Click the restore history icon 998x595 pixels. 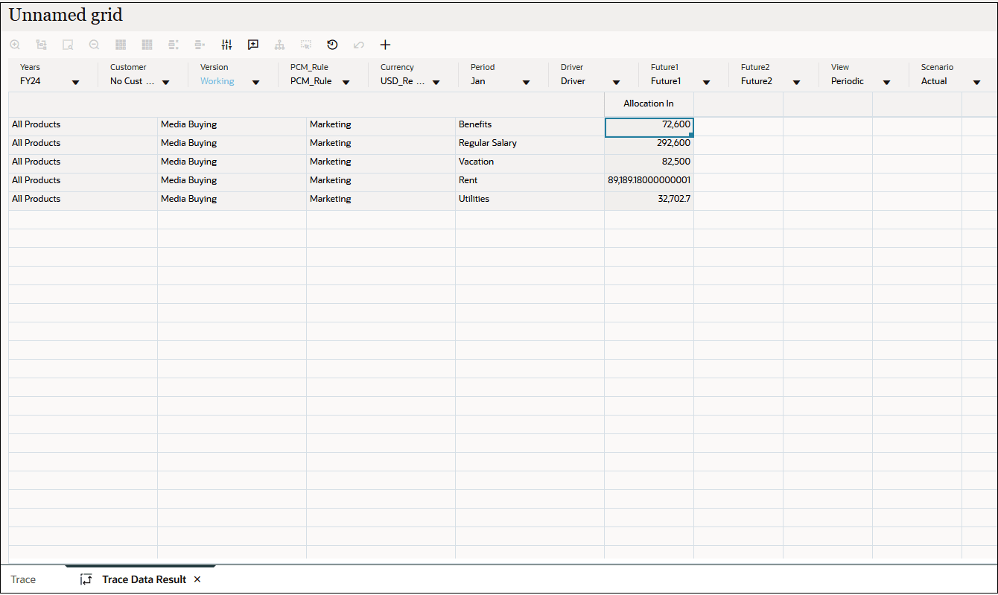tap(332, 45)
